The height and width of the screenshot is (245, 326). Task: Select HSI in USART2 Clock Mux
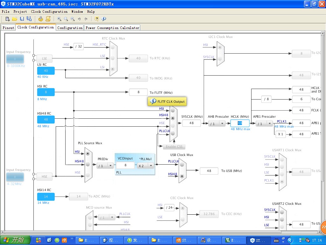282,219
